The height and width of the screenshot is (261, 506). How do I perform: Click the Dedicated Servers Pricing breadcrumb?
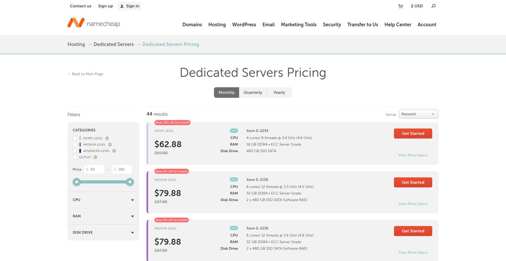pyautogui.click(x=171, y=44)
